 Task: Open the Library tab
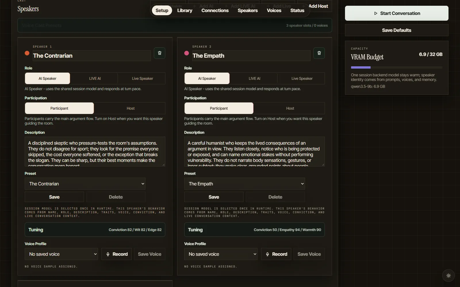point(185,10)
